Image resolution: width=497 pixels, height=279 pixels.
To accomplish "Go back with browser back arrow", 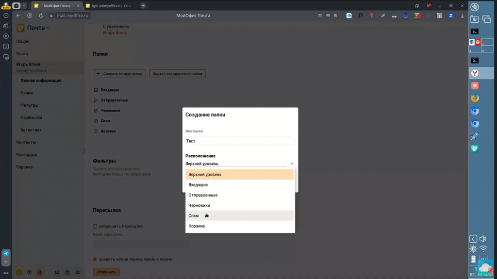I will [x=18, y=16].
